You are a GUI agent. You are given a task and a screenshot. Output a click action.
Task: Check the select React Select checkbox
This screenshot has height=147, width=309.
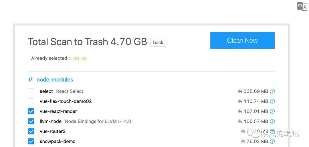click(31, 91)
